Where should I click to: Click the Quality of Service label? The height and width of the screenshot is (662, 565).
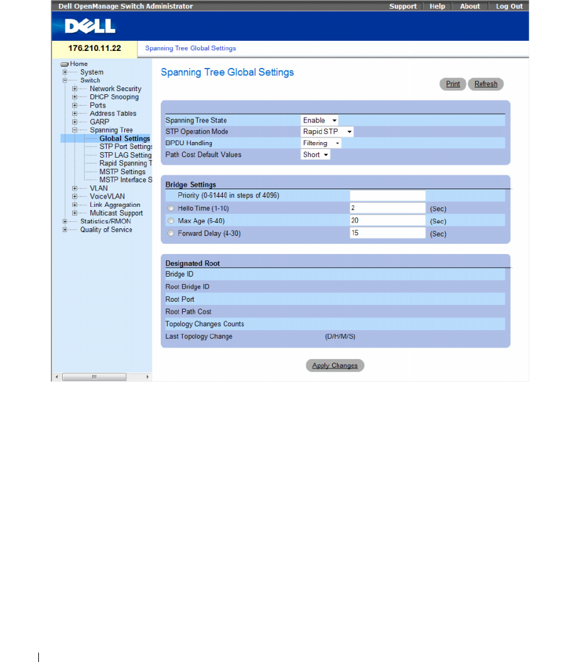point(106,229)
